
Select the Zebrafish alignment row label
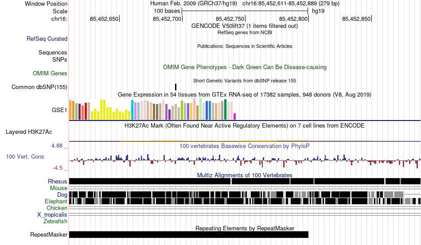coord(55,222)
